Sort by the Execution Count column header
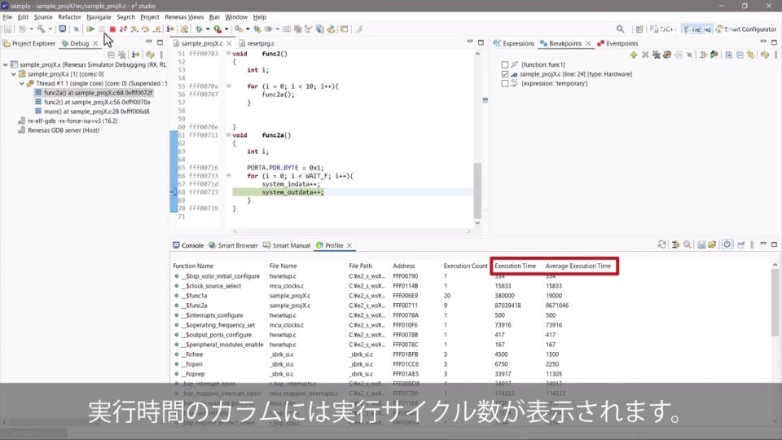The image size is (782, 440). tap(465, 266)
